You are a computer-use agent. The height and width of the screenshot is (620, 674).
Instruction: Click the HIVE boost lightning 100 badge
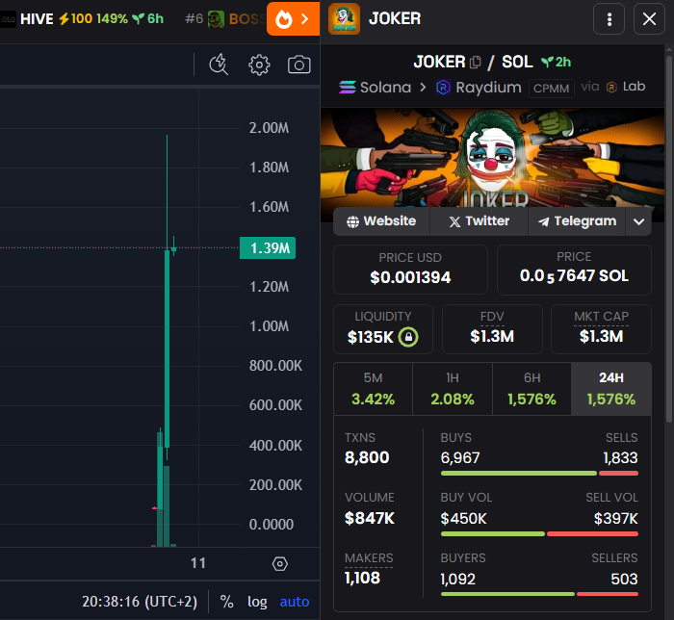(75, 19)
